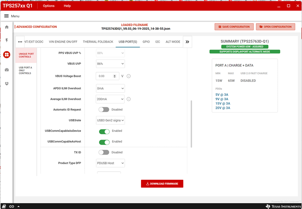Open the VBUS UVP 86% dropdown
The width and height of the screenshot is (302, 209).
tap(110, 64)
